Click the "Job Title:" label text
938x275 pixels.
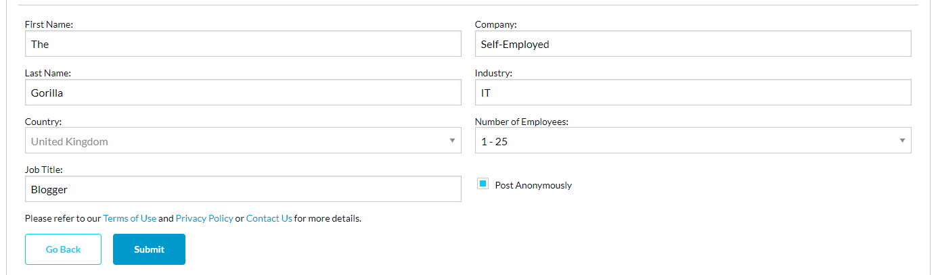44,170
